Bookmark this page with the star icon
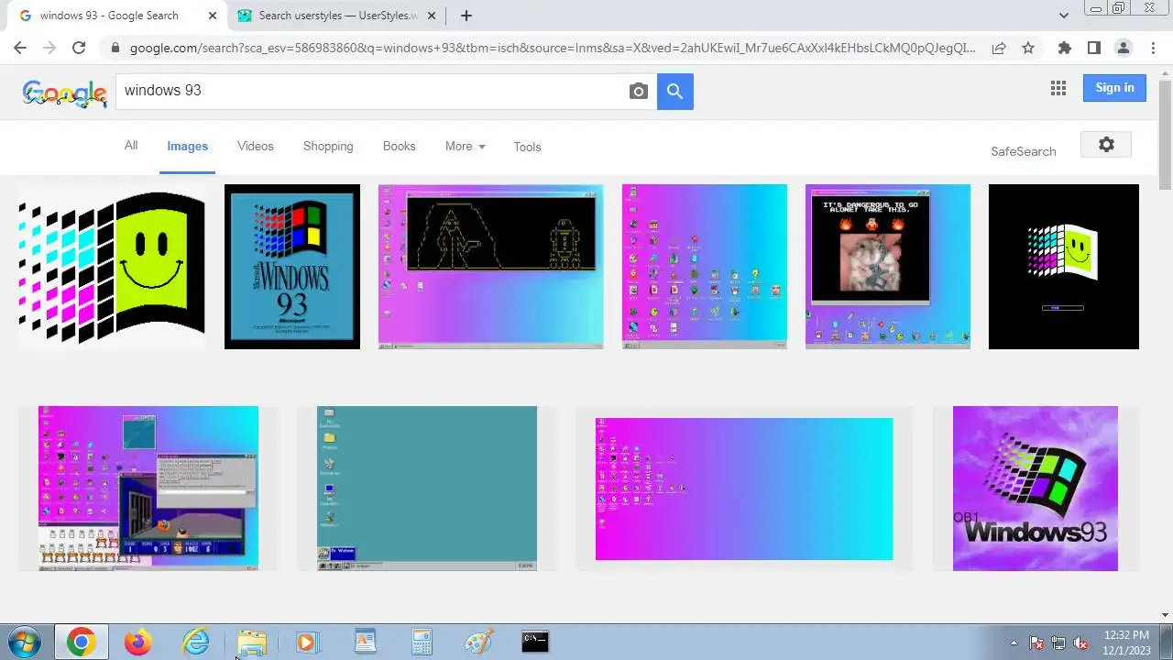Screen dimensions: 1173x660 pos(1028,48)
